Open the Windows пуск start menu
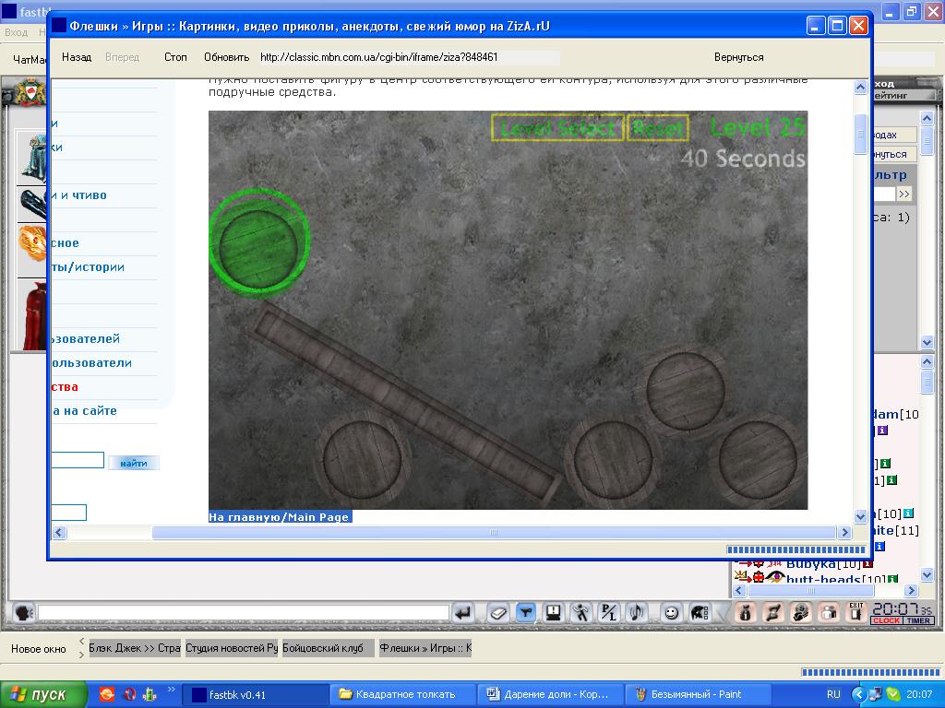The image size is (945, 708). coord(43,694)
